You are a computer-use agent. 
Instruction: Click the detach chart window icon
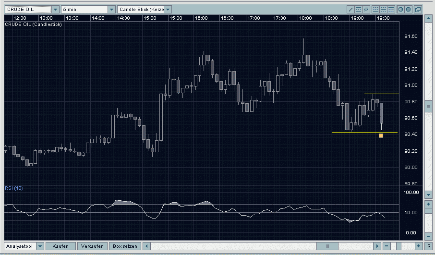pyautogui.click(x=418, y=10)
